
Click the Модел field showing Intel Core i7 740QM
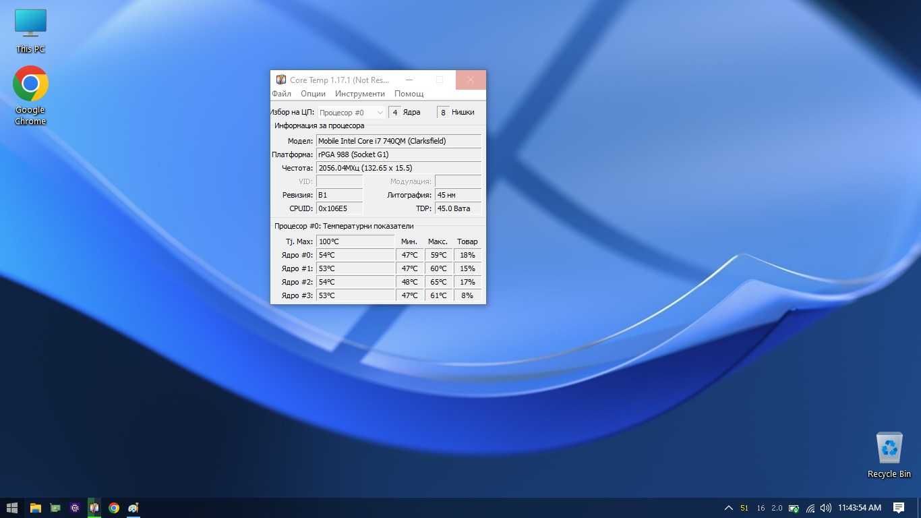(398, 141)
